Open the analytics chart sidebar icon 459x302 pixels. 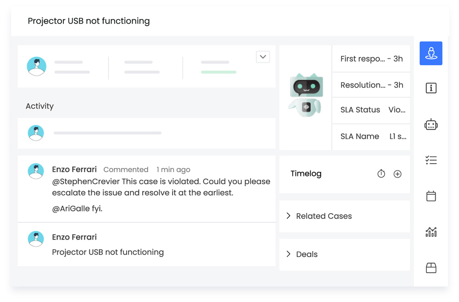click(431, 232)
